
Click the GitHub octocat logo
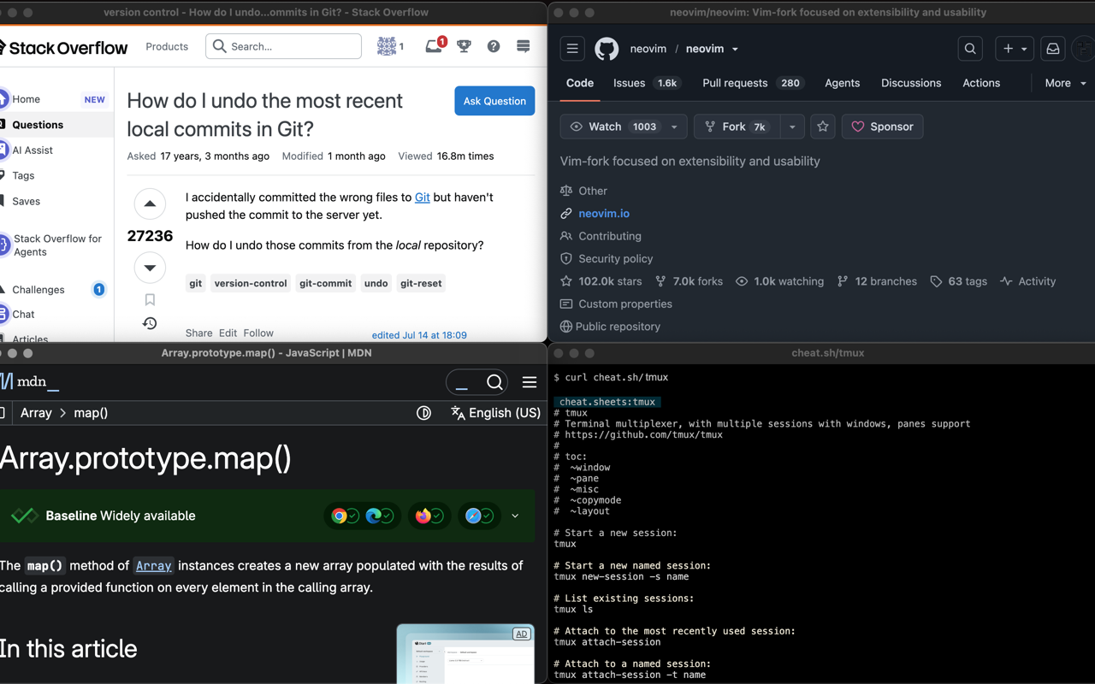click(607, 49)
